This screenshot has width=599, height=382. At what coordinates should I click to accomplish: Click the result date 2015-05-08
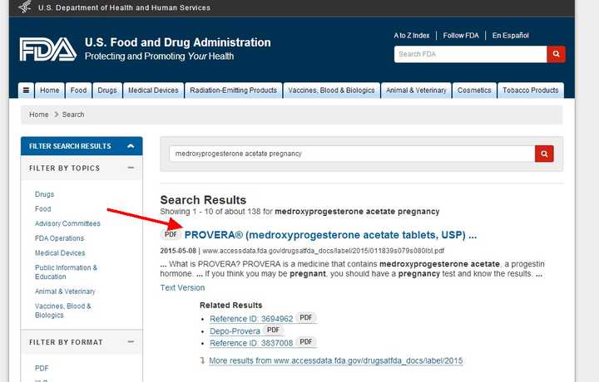pos(178,251)
